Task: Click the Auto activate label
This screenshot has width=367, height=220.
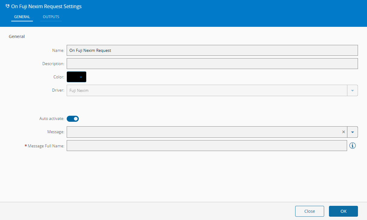Action: coord(52,119)
